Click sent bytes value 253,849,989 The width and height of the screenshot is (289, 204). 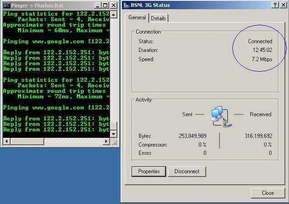click(192, 136)
